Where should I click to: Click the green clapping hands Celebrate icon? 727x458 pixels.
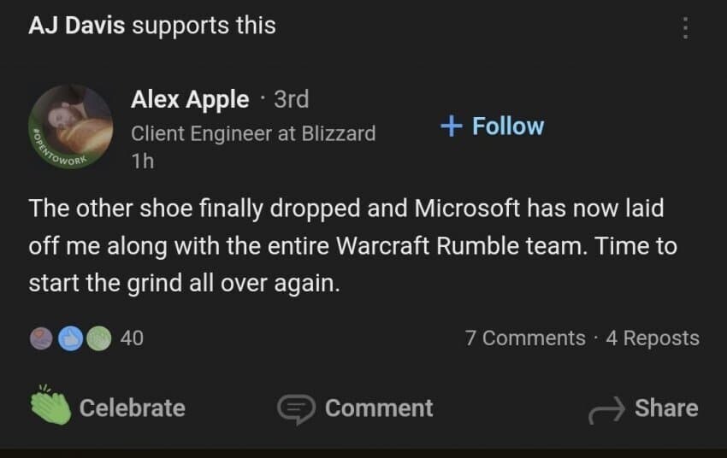point(50,404)
